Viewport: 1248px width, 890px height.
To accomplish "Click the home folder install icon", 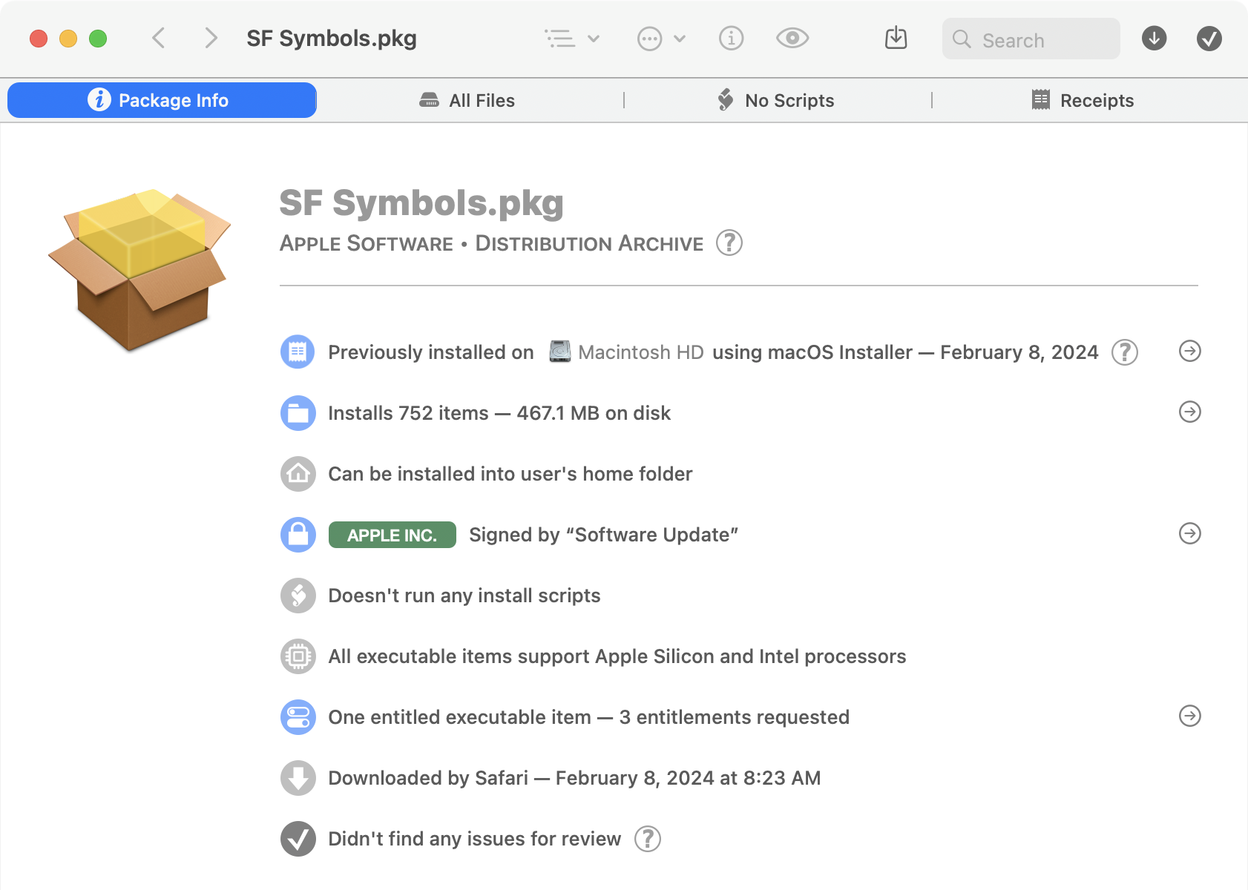I will [298, 474].
